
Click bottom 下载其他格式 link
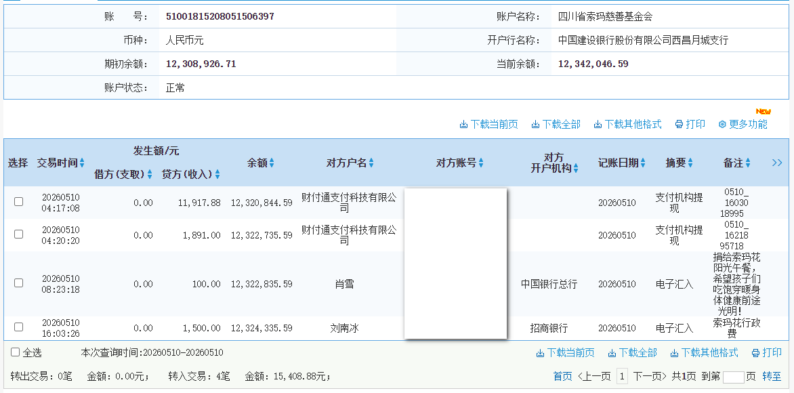pos(705,352)
